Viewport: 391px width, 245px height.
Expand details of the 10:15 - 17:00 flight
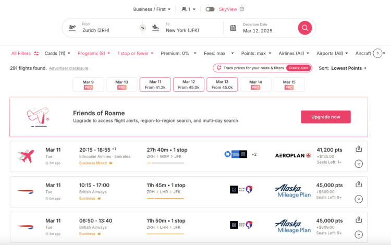(359, 199)
